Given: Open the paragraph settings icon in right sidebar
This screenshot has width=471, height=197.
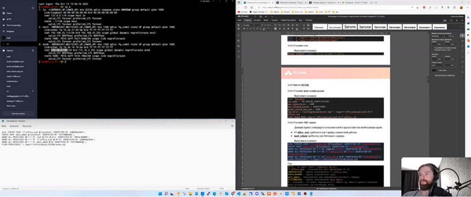Looking at the screenshot, I should click(462, 35).
